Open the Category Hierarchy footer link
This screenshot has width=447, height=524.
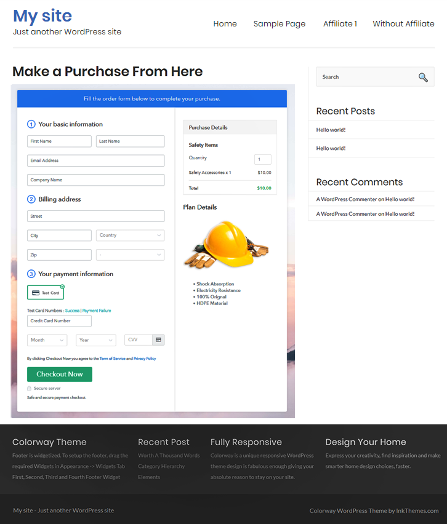[x=161, y=466]
